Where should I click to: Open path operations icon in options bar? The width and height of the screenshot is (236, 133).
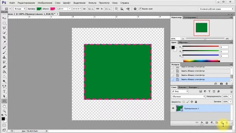[x=117, y=9]
